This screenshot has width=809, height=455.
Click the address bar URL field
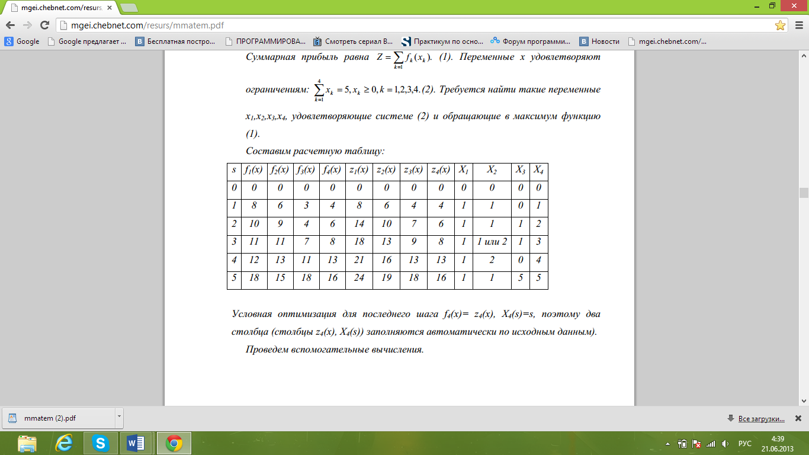(x=415, y=25)
